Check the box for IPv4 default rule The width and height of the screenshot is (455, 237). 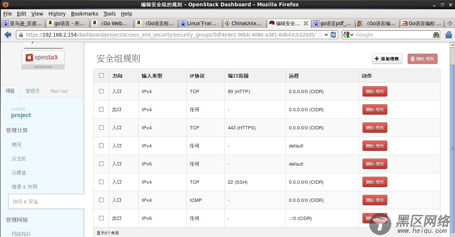[101, 146]
